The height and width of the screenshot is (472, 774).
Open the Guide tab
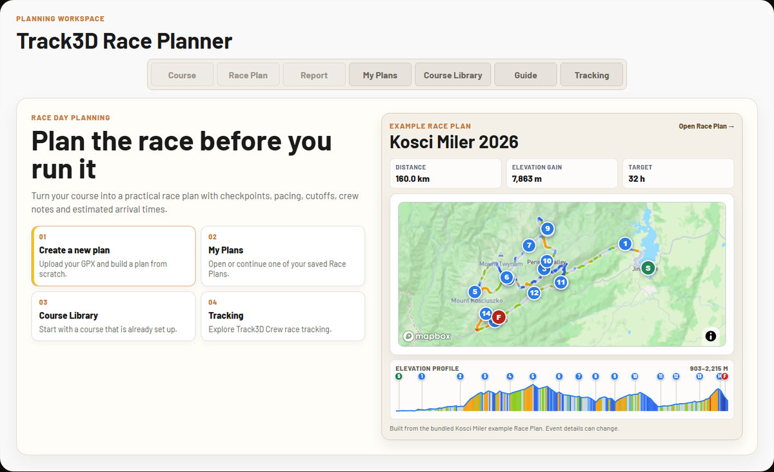[526, 75]
